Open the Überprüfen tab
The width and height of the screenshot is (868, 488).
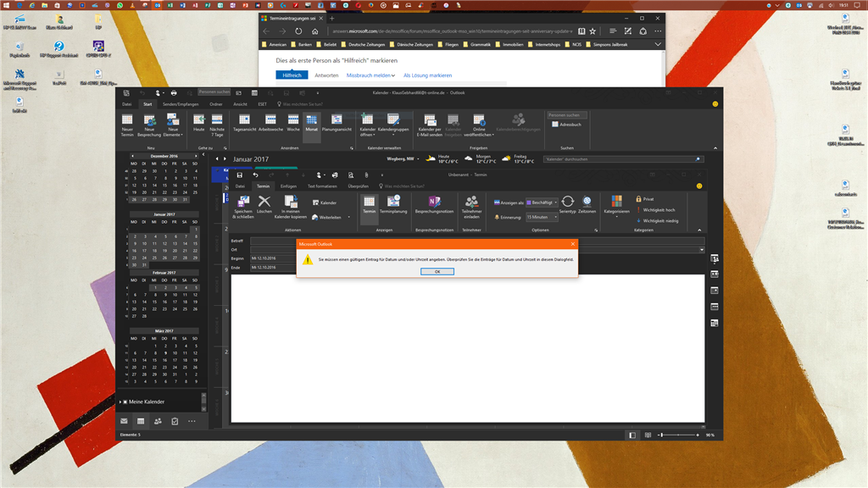point(359,186)
